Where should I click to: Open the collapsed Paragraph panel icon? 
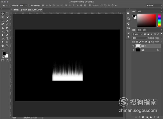click(x=128, y=37)
